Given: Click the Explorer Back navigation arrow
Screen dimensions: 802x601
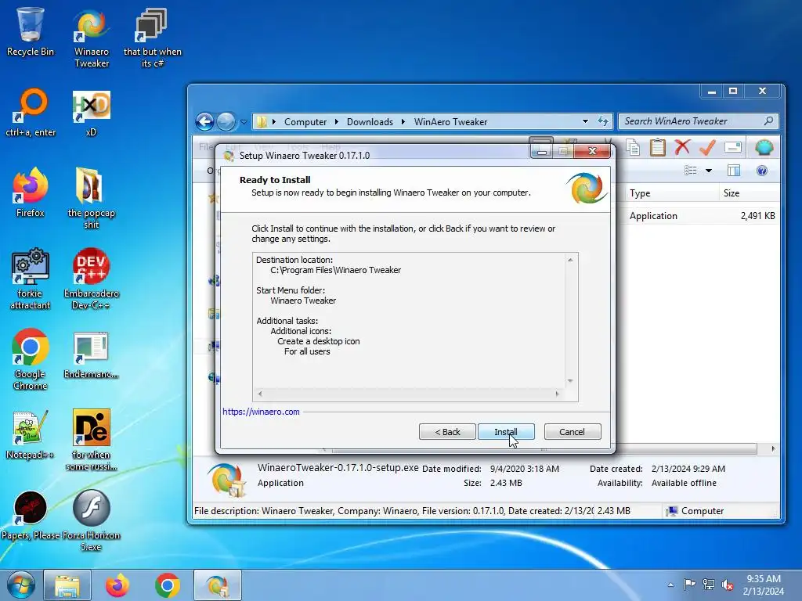Looking at the screenshot, I should 204,121.
